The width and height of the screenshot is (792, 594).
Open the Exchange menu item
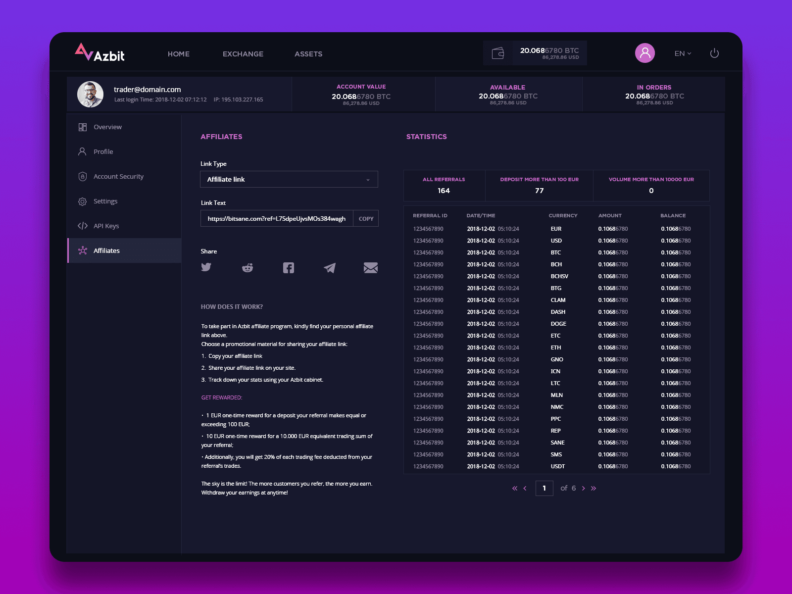[x=243, y=54]
